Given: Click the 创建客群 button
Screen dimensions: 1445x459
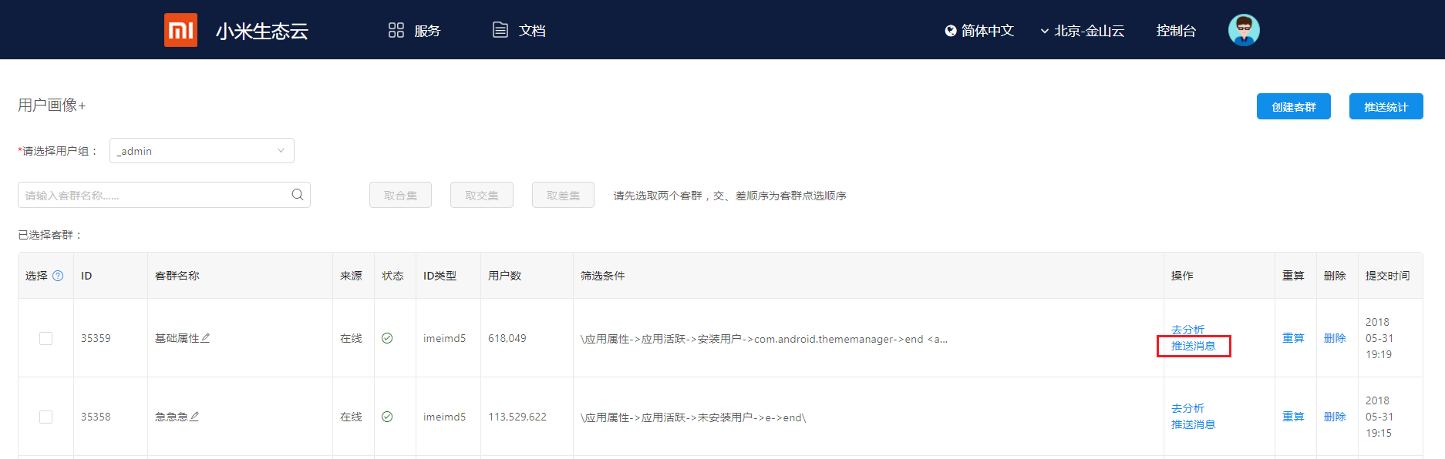Looking at the screenshot, I should click(1293, 107).
